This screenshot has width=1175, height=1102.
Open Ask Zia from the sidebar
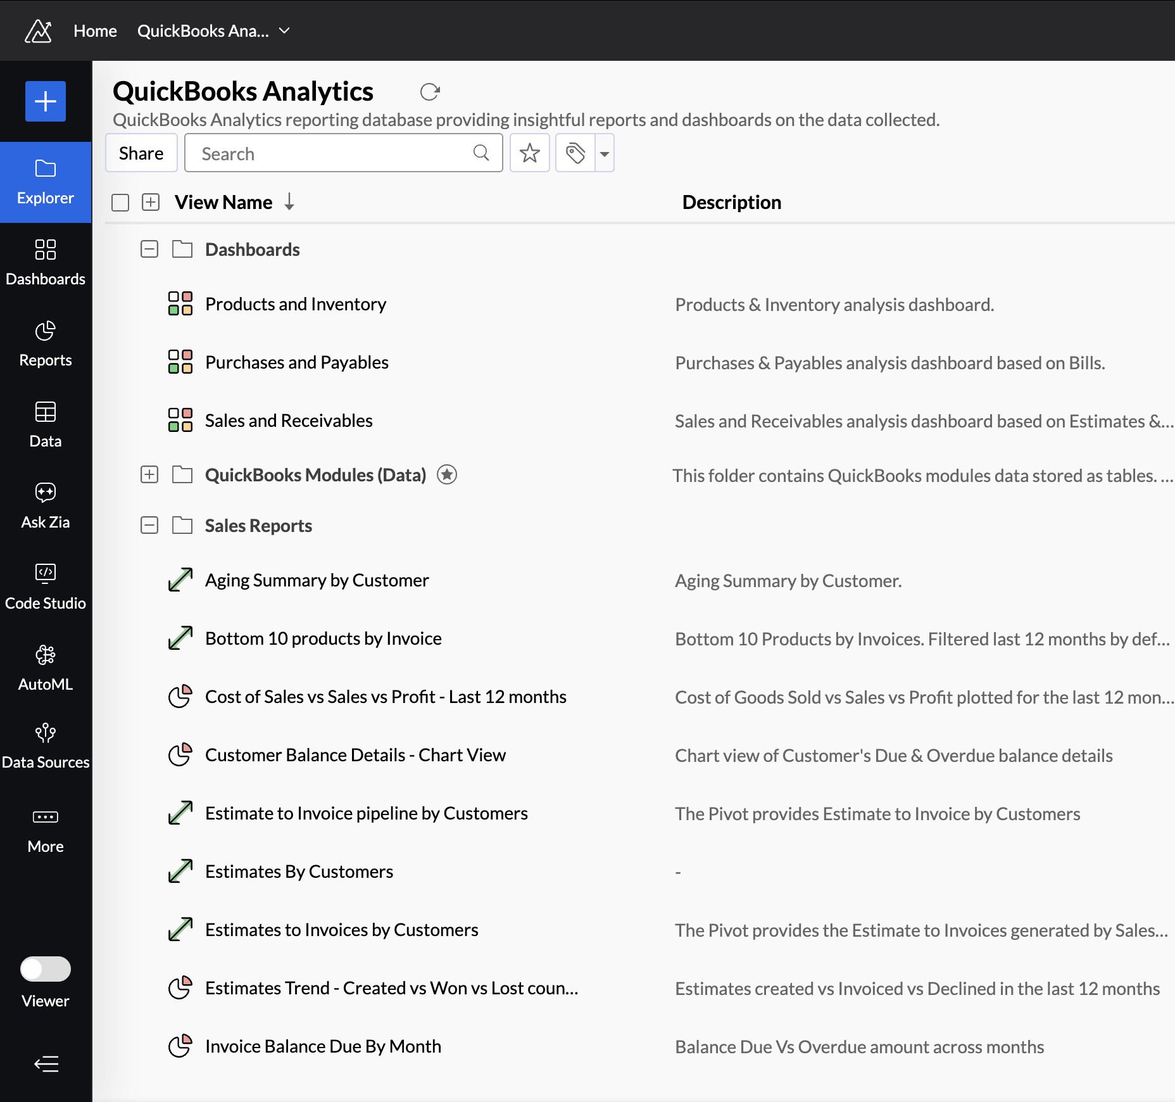[x=46, y=505]
